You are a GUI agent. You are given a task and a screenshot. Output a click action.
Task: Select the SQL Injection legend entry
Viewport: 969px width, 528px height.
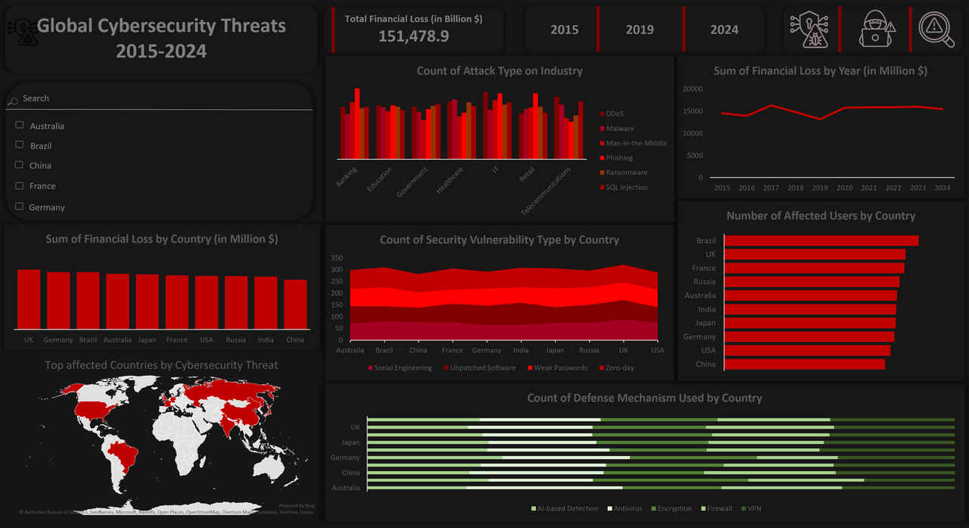(x=623, y=187)
